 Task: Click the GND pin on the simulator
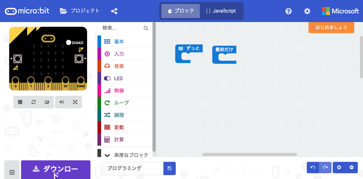tap(81, 83)
